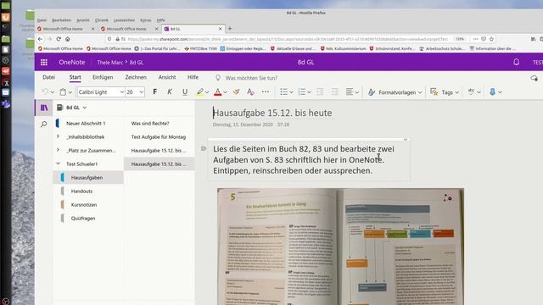The height and width of the screenshot is (305, 543).
Task: Decrease the paragraph indent
Action: (320, 91)
